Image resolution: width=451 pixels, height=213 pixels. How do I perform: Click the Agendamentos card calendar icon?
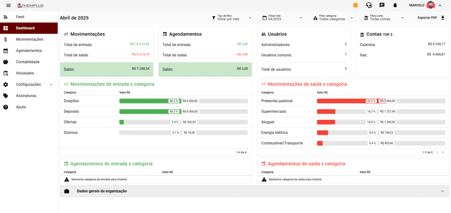coord(165,34)
